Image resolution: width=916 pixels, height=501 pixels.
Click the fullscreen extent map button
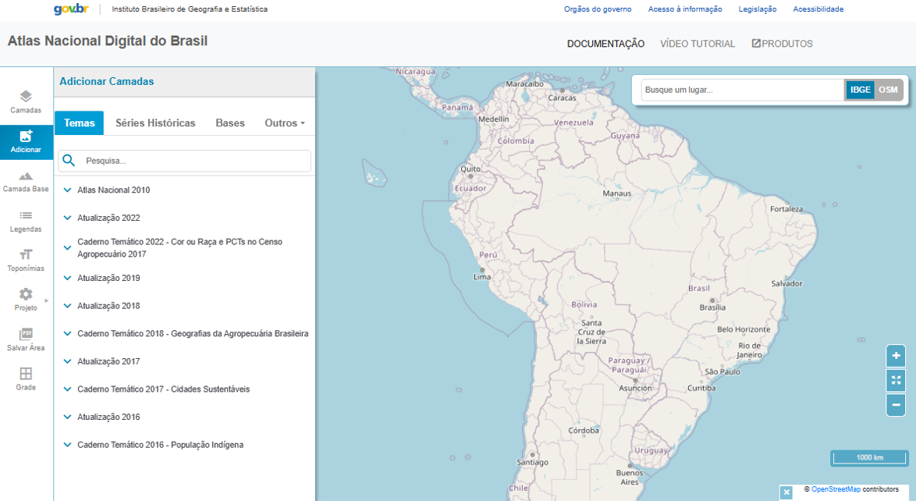896,380
